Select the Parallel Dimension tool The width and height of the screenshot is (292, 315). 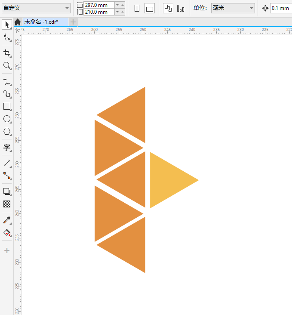(7, 164)
